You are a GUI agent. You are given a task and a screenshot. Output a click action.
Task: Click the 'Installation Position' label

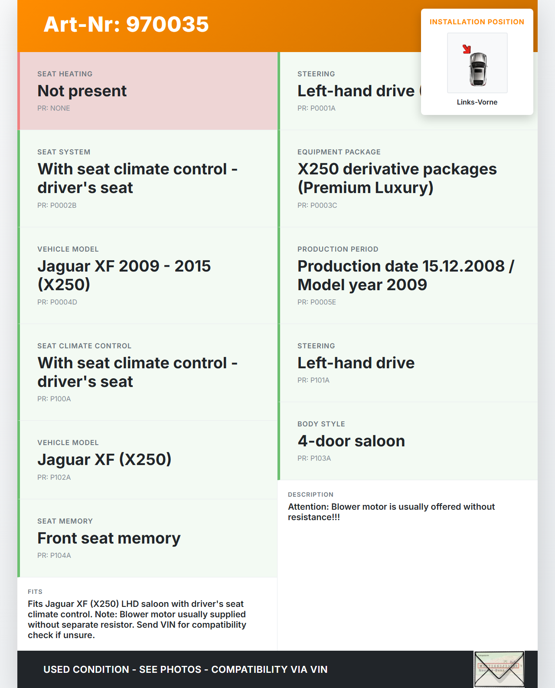pos(477,22)
